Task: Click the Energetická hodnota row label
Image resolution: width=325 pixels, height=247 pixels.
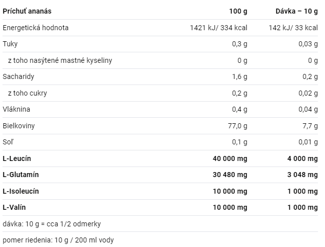Action: [x=36, y=28]
